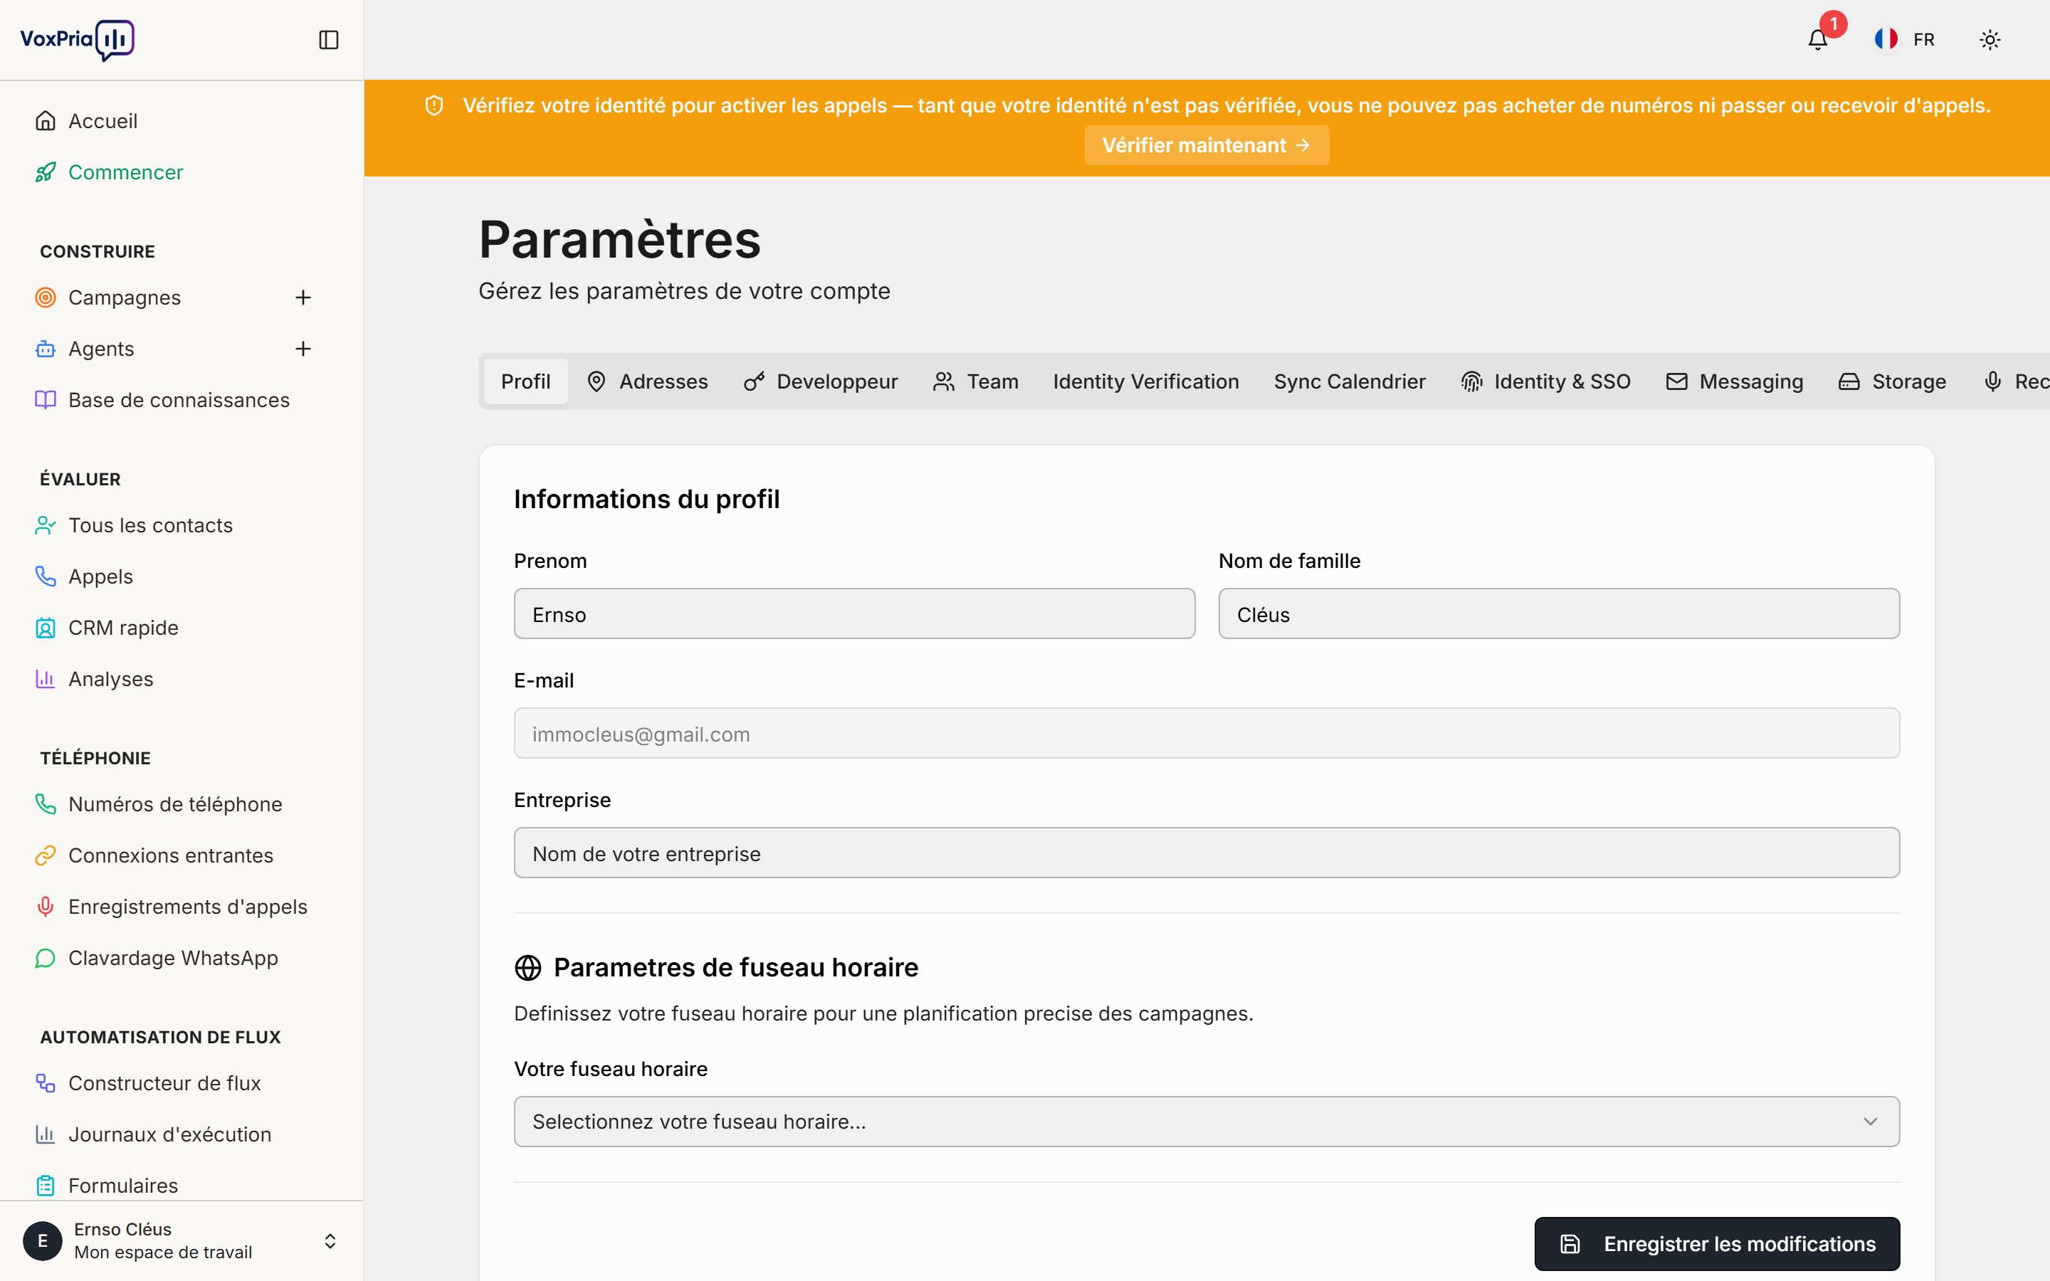Switch to Adresses tab

click(x=648, y=381)
